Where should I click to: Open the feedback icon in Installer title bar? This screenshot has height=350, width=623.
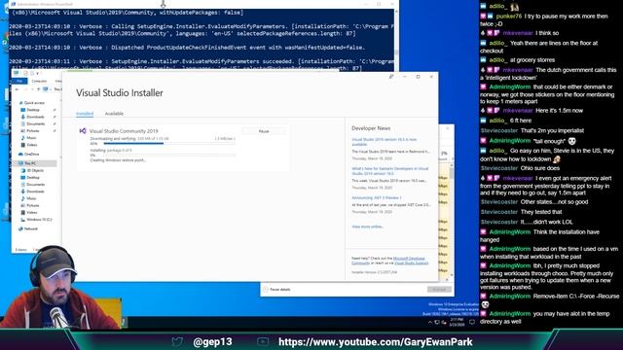(x=391, y=76)
